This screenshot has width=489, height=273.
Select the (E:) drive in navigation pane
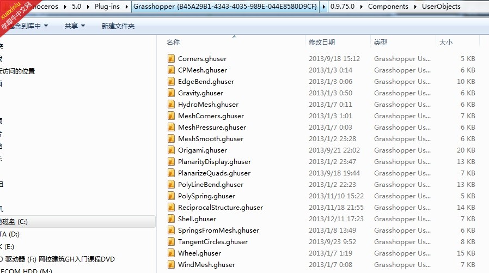click(x=8, y=247)
